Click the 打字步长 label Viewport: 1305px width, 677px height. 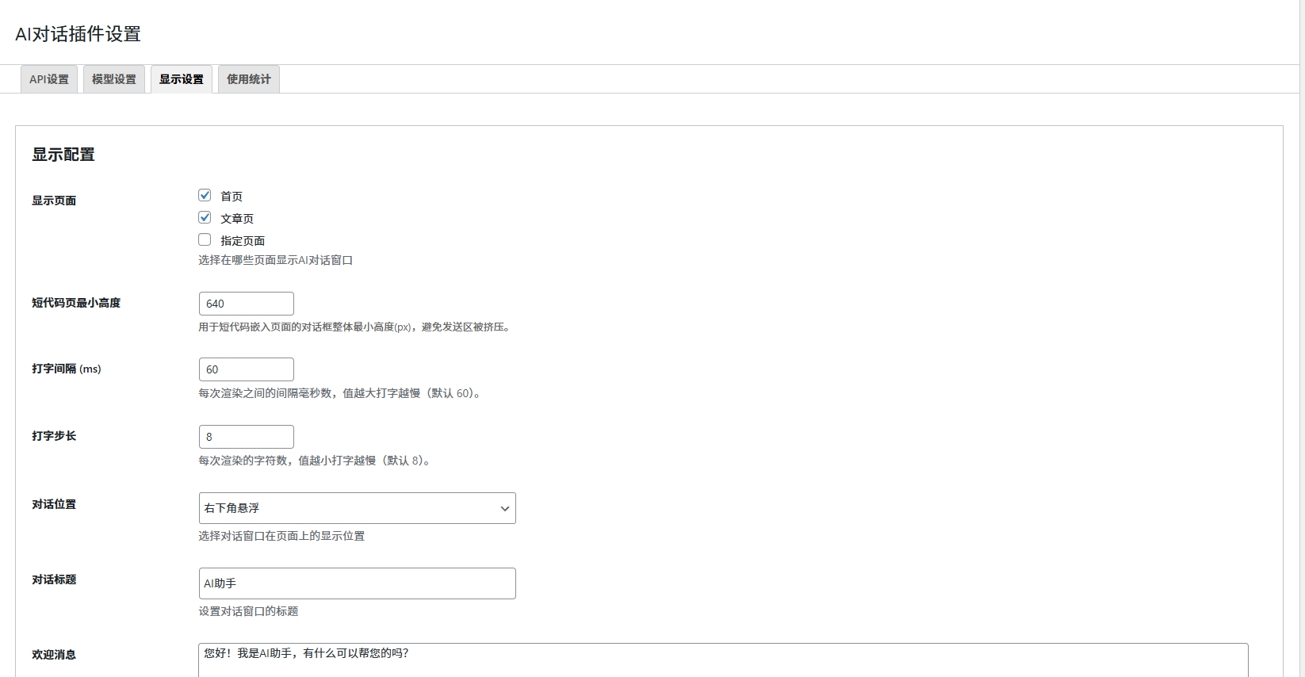(54, 436)
